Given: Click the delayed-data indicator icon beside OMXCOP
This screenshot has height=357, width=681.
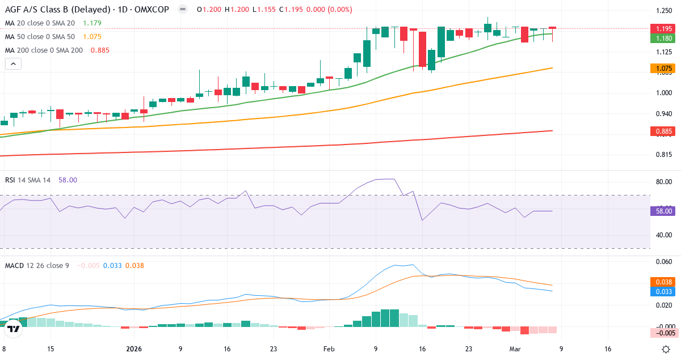Looking at the screenshot, I should tap(182, 9).
